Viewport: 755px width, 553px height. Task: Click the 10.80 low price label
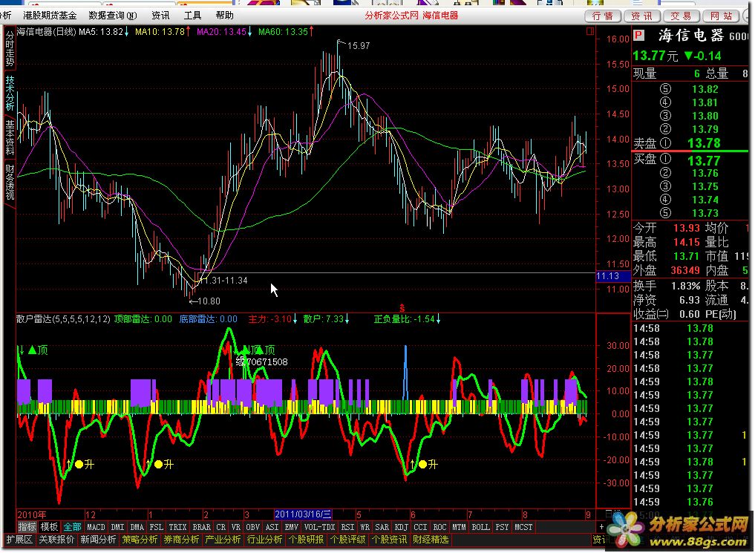[x=209, y=301]
